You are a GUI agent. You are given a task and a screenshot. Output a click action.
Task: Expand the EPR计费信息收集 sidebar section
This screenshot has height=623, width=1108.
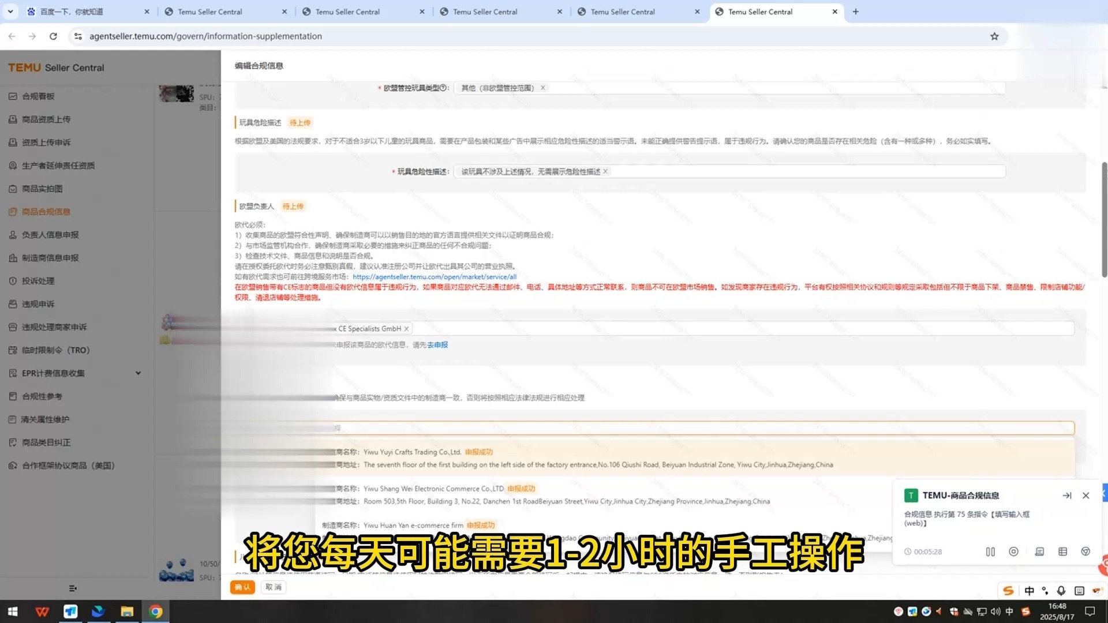[x=138, y=373]
